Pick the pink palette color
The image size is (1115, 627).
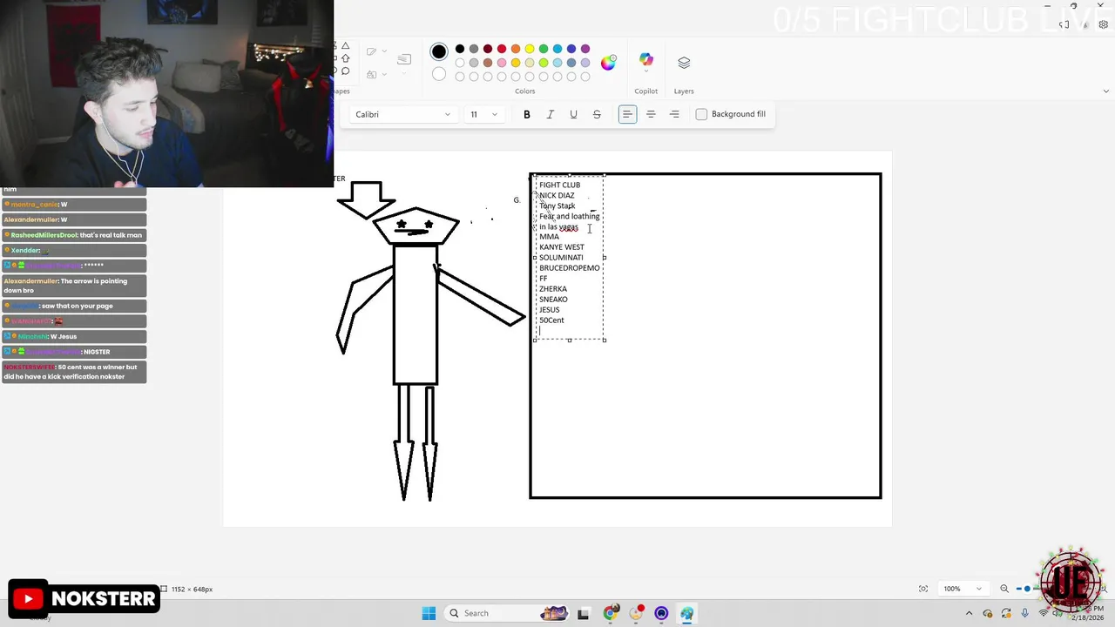(x=502, y=63)
